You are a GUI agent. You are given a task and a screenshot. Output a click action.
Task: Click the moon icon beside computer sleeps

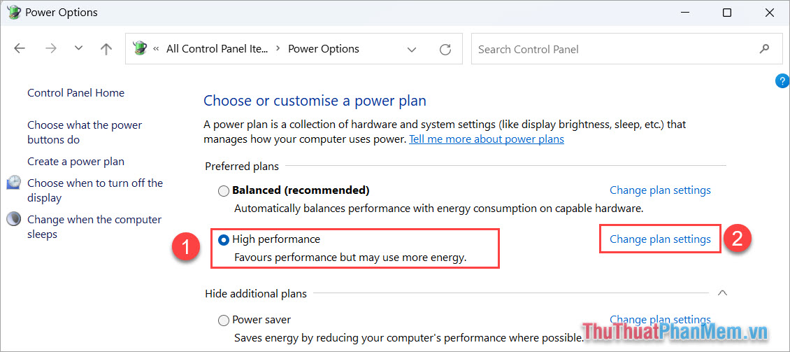(14, 219)
